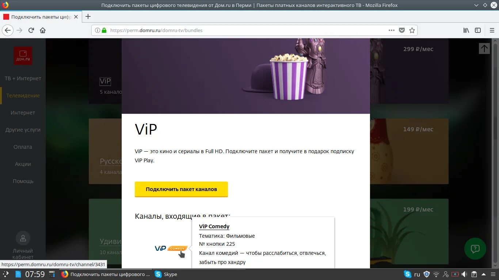Click the Firefox icon in title bar
Image resolution: width=499 pixels, height=280 pixels.
coord(5,5)
